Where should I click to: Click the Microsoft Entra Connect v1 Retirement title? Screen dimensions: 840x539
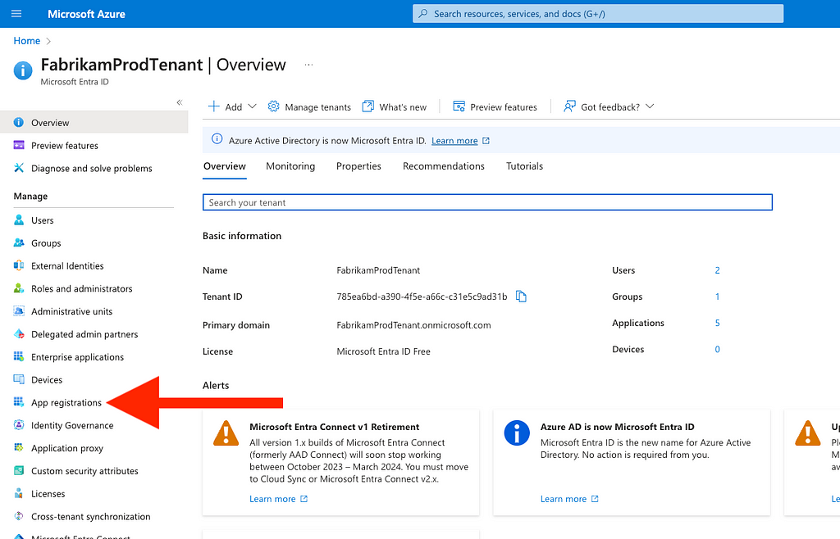coord(335,427)
